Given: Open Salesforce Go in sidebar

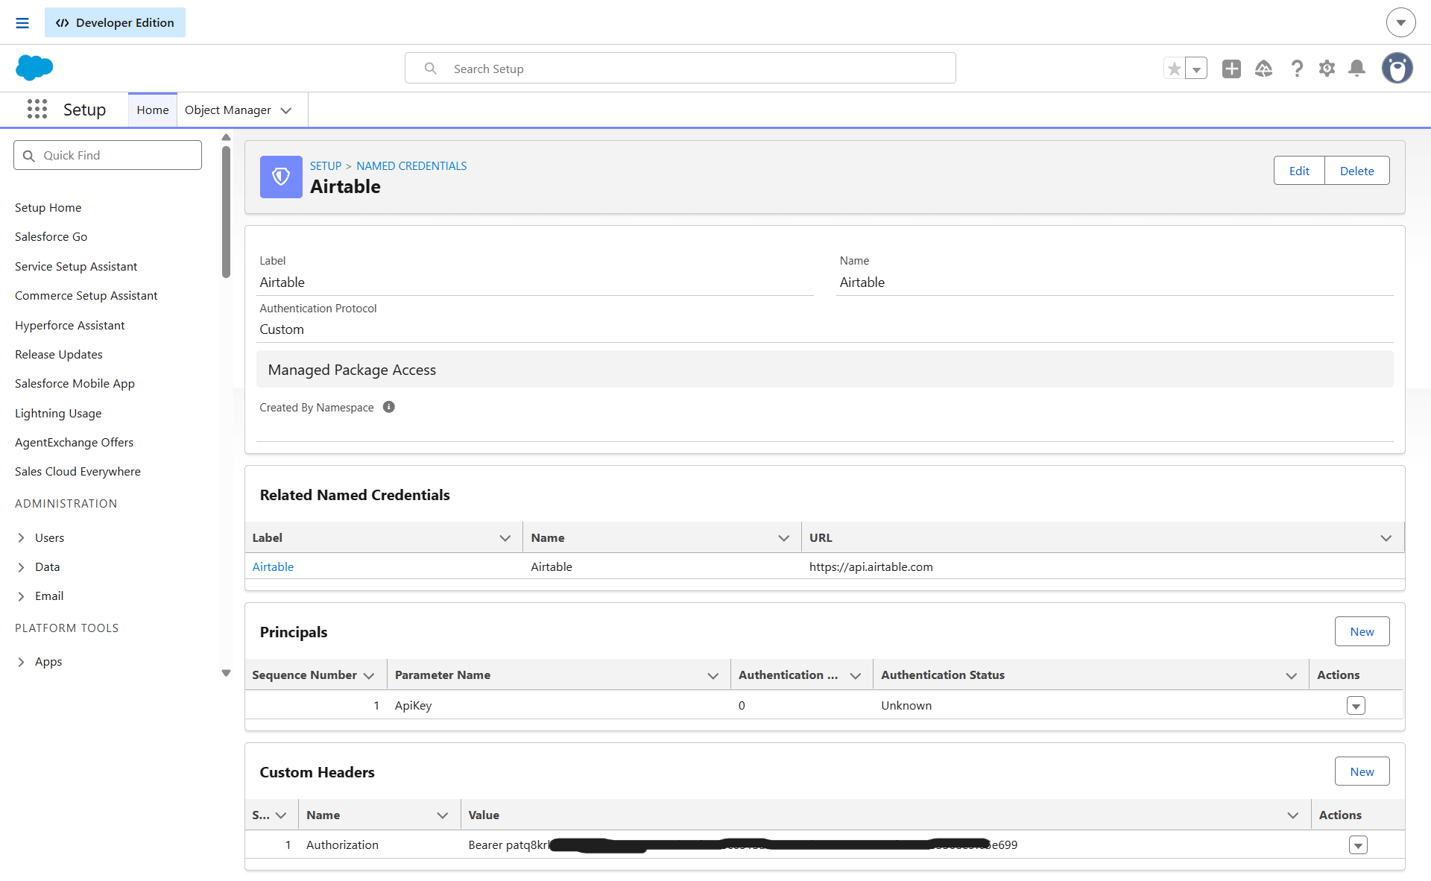Looking at the screenshot, I should click(51, 236).
